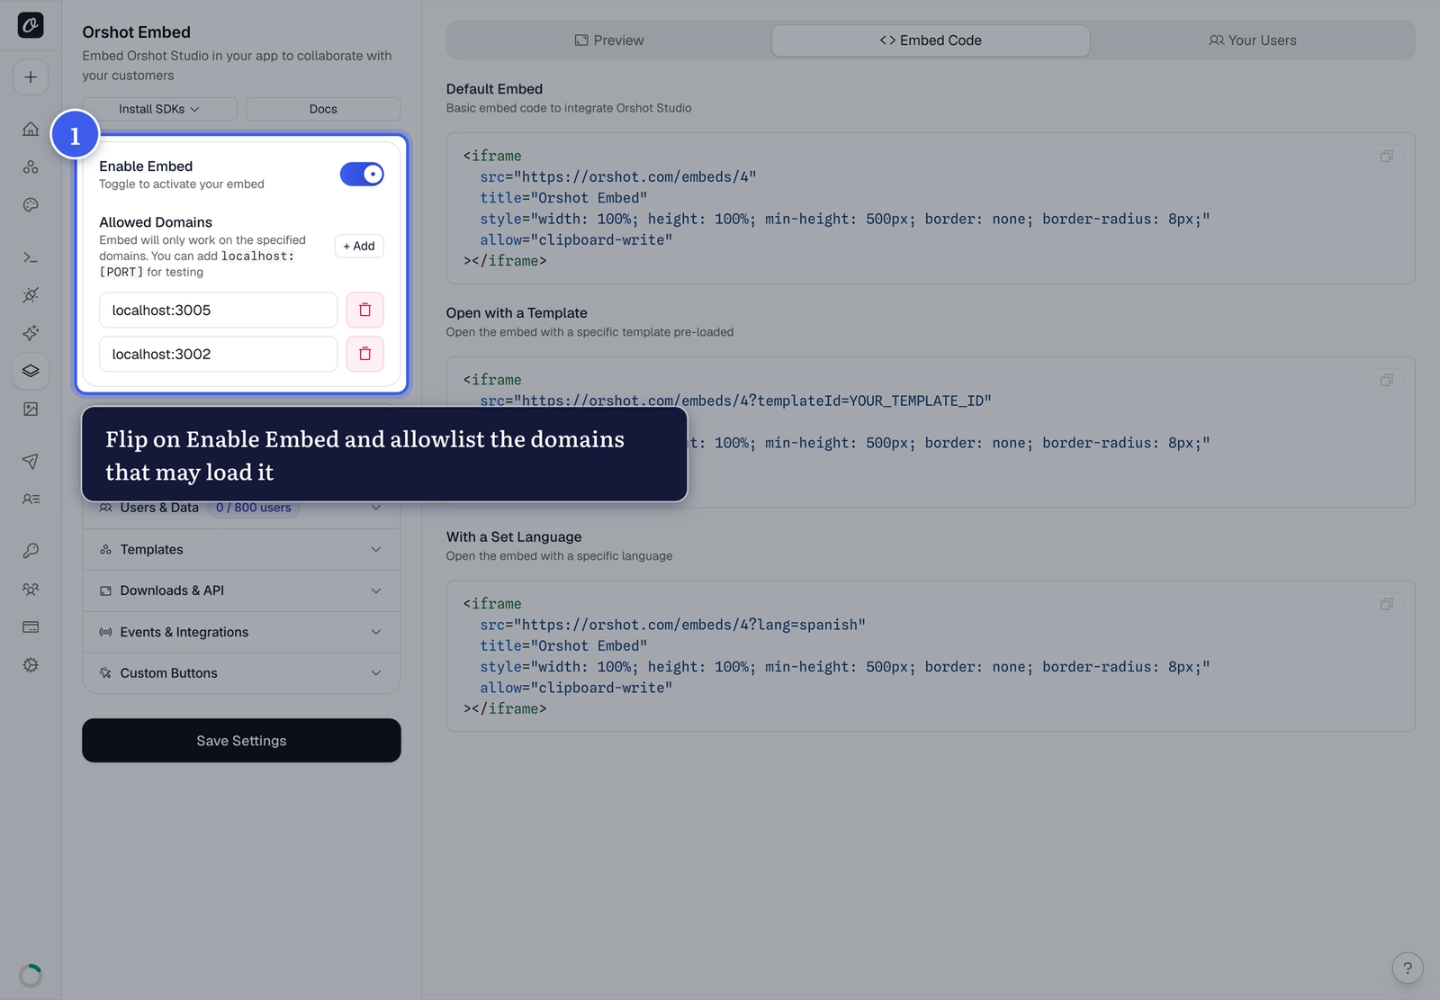Click the 0 / 800 users badge
Screen dimensions: 1440x1000
point(254,508)
